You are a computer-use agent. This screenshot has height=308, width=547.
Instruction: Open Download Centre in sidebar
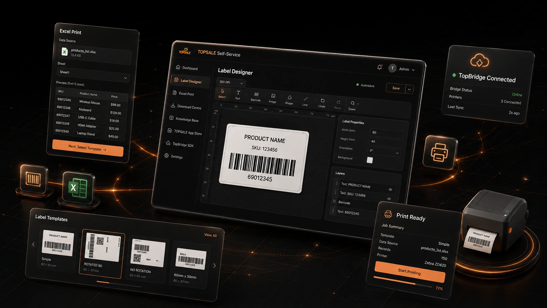pyautogui.click(x=186, y=107)
